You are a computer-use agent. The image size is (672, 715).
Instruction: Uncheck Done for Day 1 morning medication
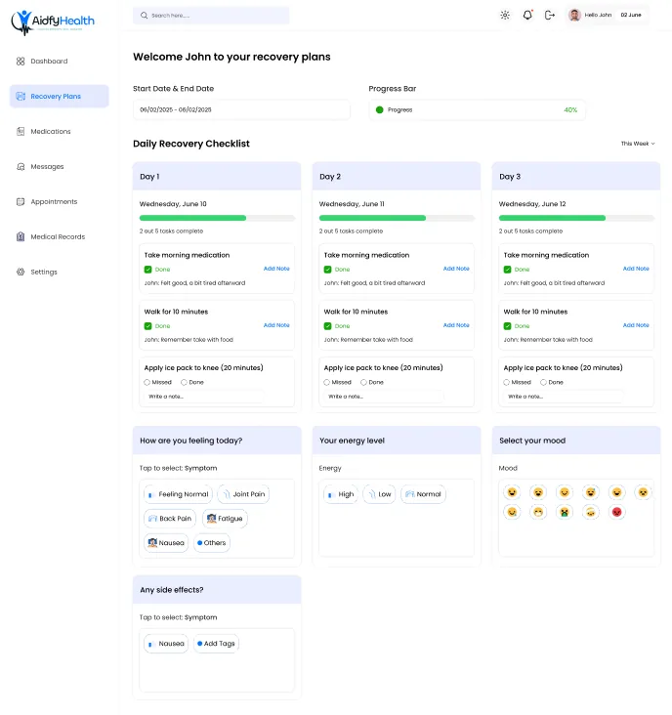point(147,270)
